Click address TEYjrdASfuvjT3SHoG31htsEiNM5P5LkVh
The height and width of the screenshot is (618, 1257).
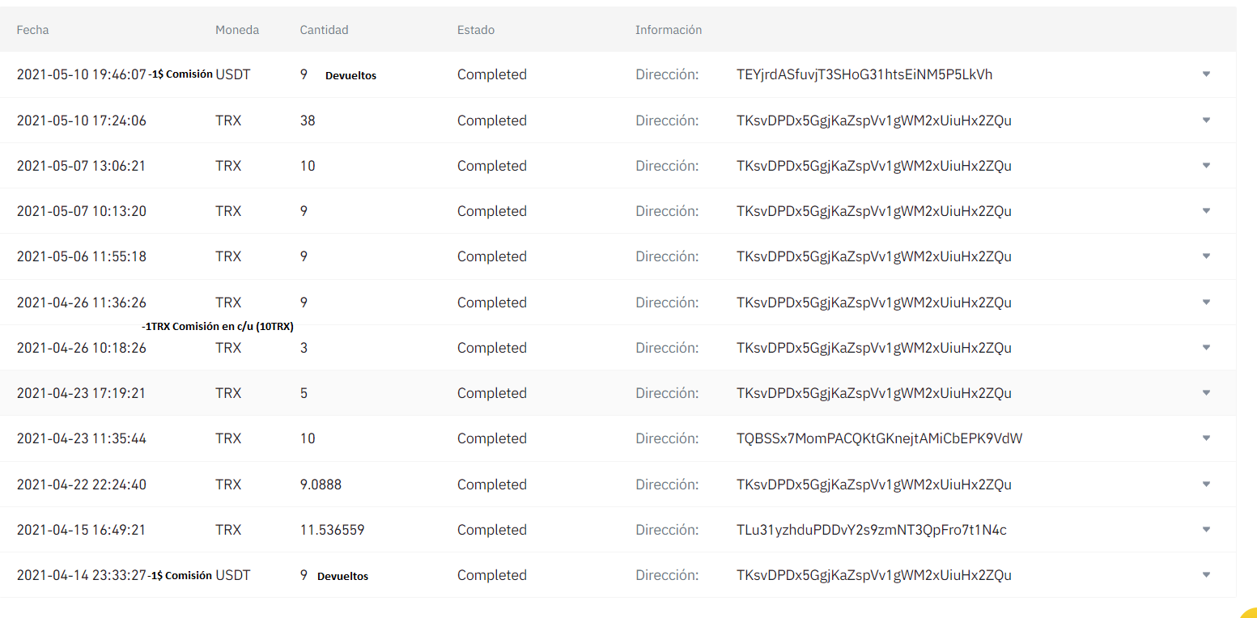[x=864, y=74]
